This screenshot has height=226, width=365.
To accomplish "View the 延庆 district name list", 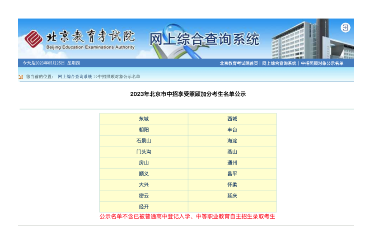I will 232,196.
